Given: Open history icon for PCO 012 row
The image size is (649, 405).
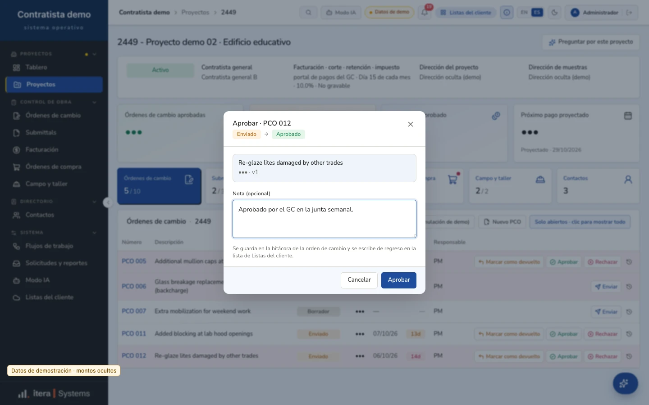Looking at the screenshot, I should tap(629, 356).
